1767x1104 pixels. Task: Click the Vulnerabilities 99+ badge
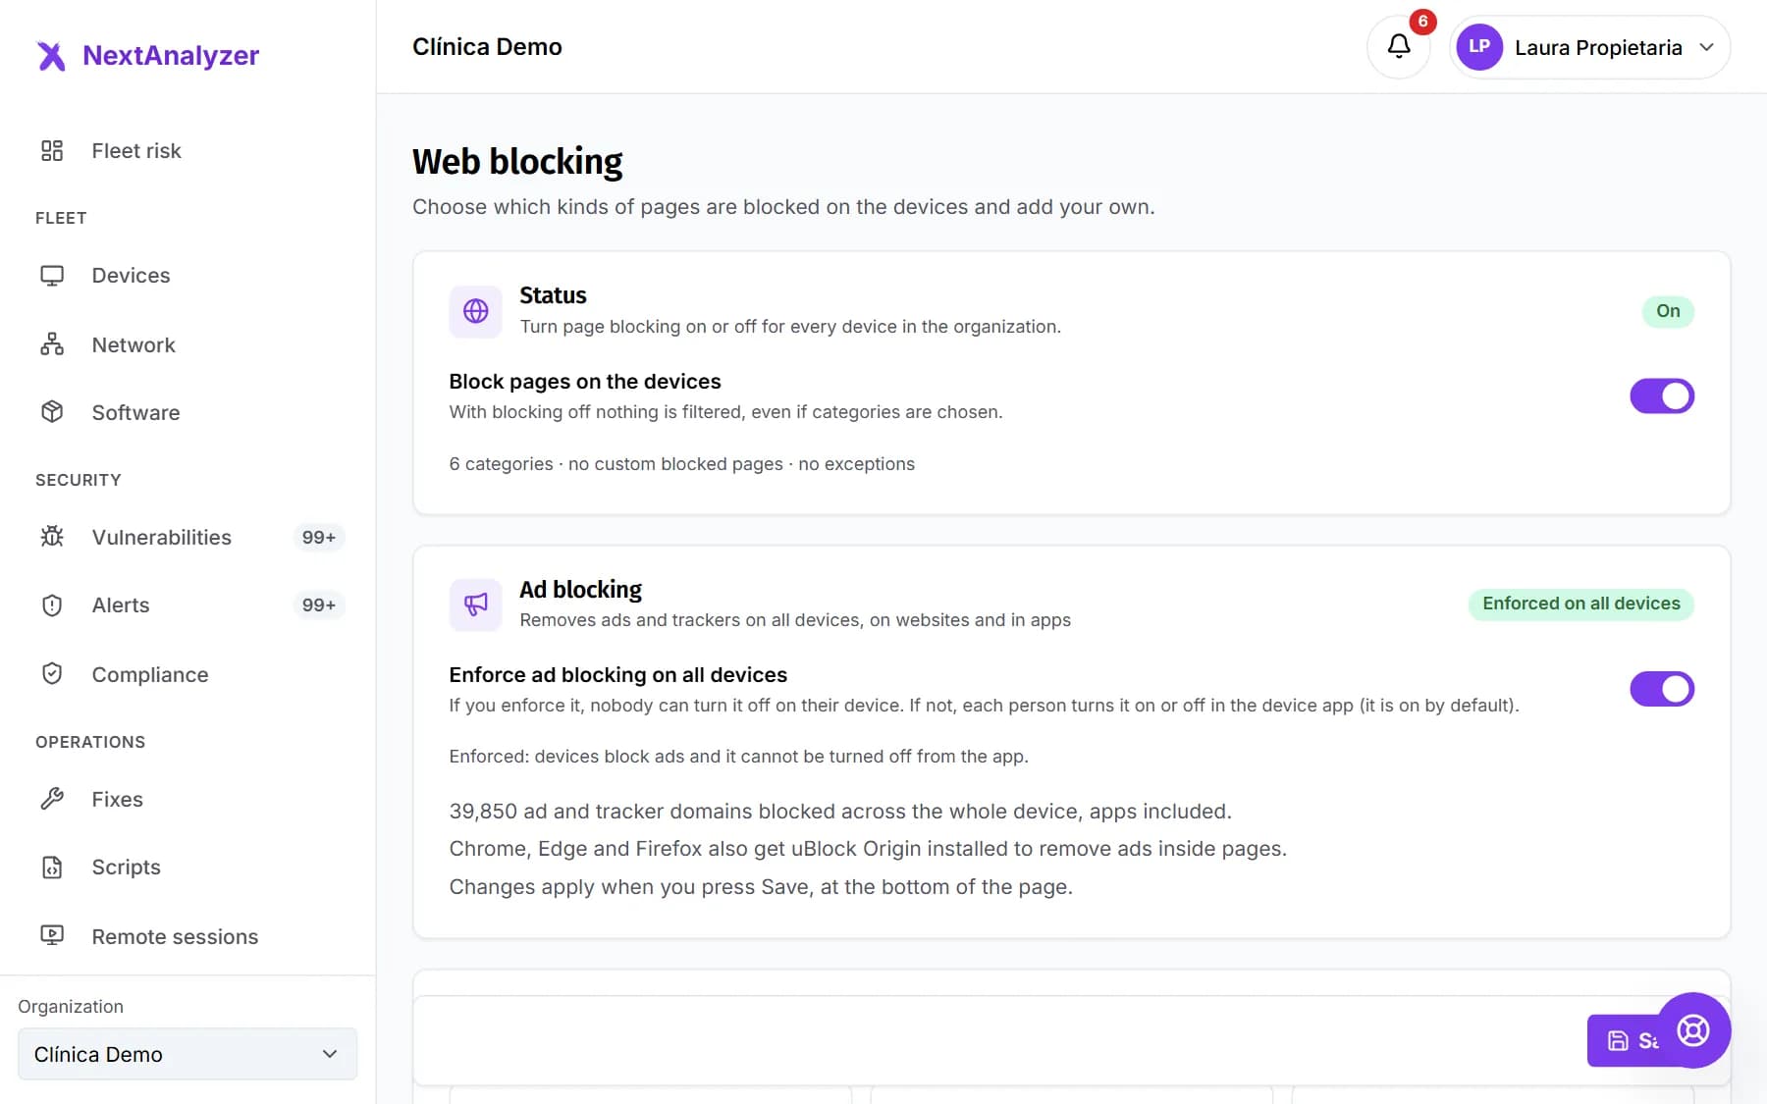point(319,537)
